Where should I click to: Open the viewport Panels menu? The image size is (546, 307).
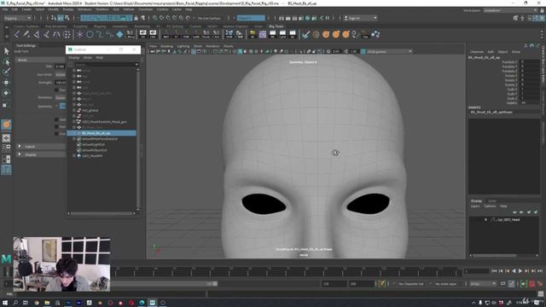(x=229, y=46)
